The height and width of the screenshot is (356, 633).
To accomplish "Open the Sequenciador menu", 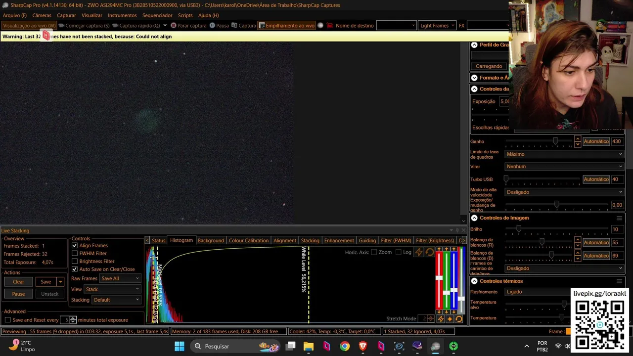I will pyautogui.click(x=157, y=15).
